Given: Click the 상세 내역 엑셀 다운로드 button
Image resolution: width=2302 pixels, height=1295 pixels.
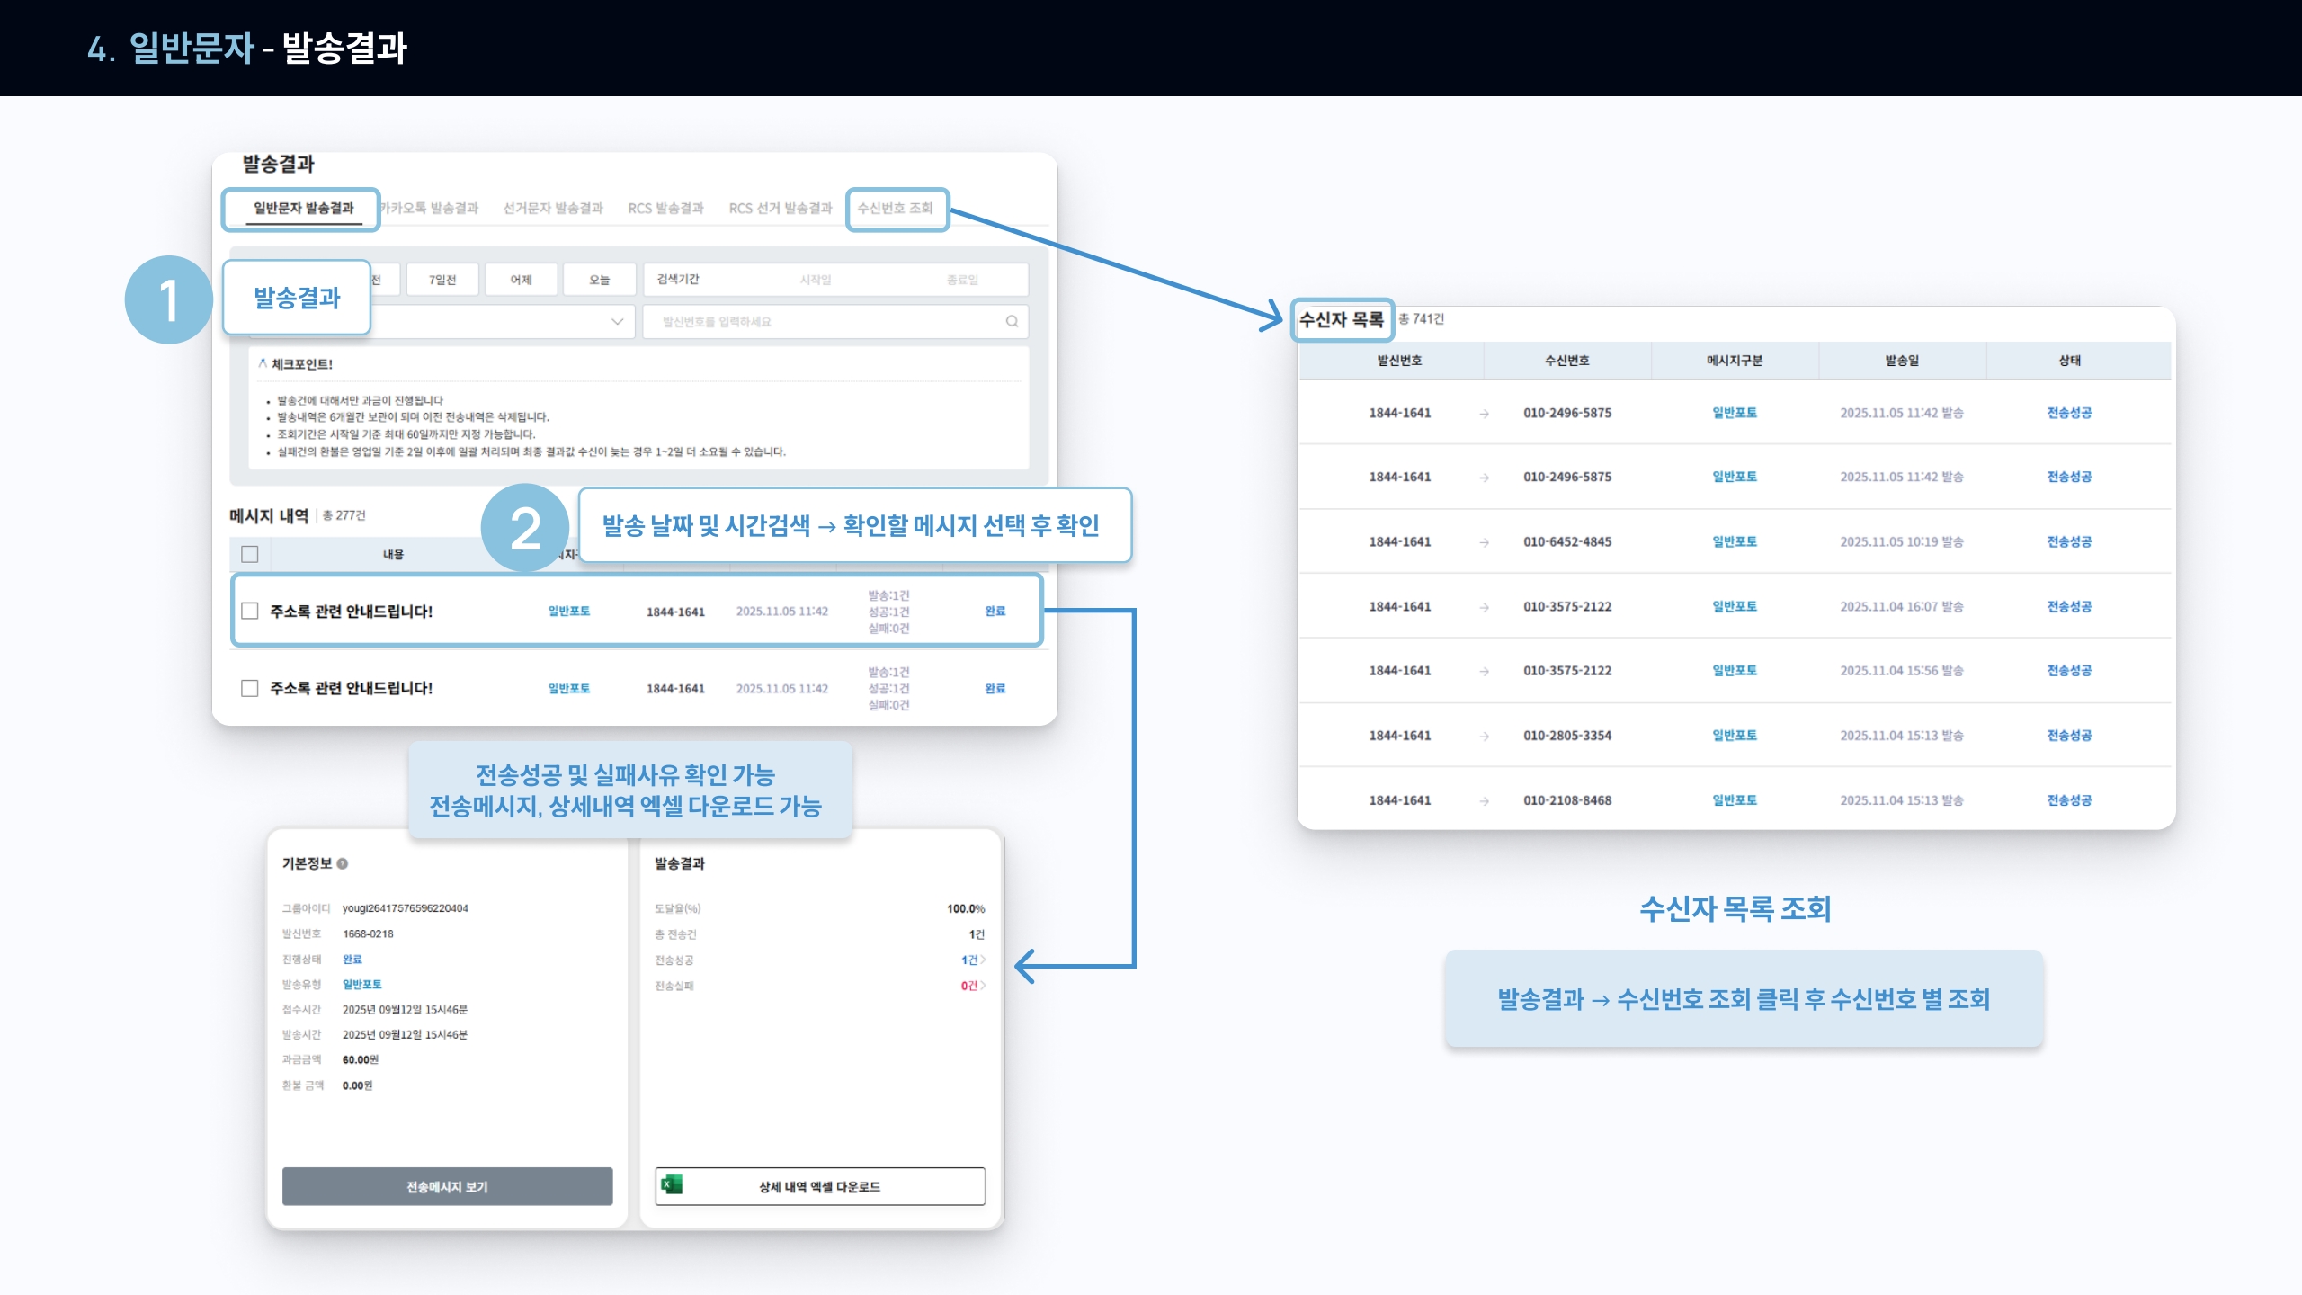Looking at the screenshot, I should [819, 1186].
